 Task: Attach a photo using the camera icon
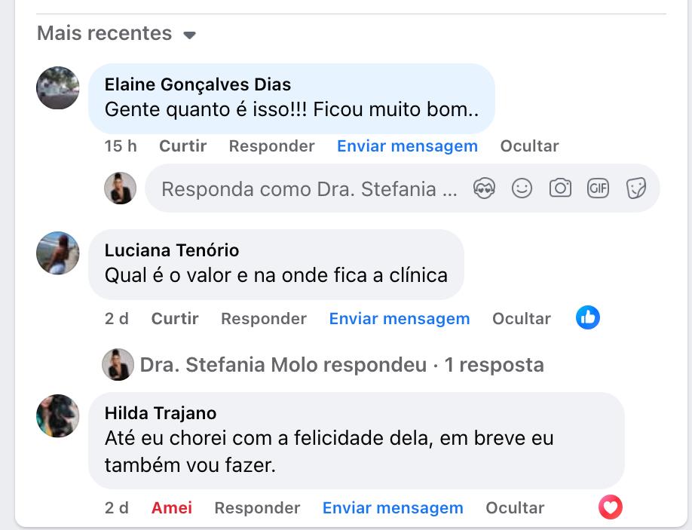[560, 188]
